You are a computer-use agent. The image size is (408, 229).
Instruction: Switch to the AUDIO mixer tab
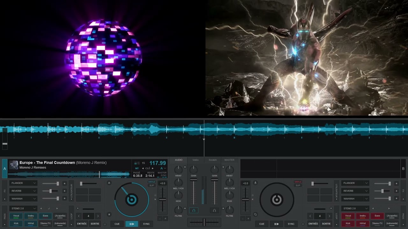[179, 160]
